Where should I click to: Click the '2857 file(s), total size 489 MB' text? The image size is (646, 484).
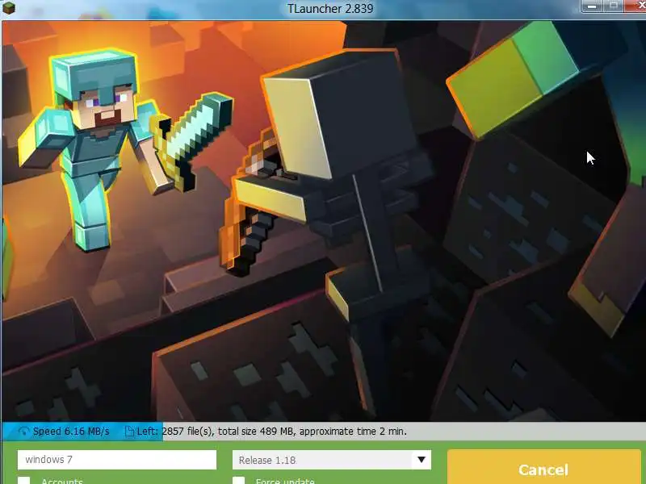point(228,432)
